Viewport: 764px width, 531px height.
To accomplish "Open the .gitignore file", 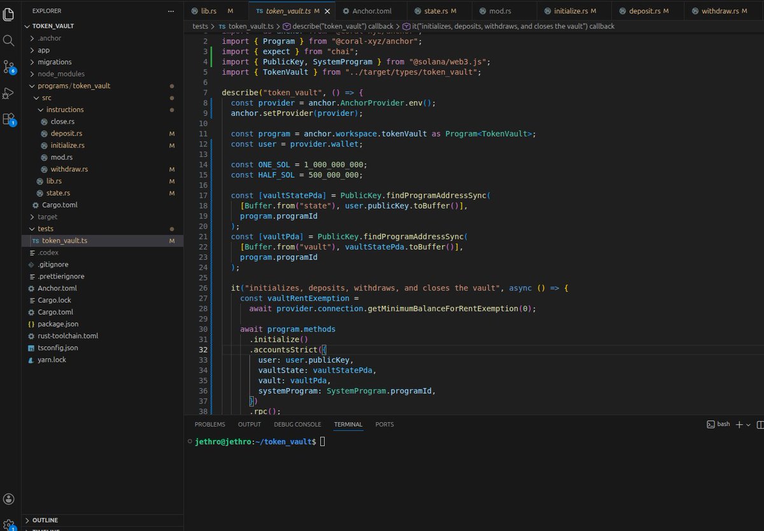I will [103, 264].
